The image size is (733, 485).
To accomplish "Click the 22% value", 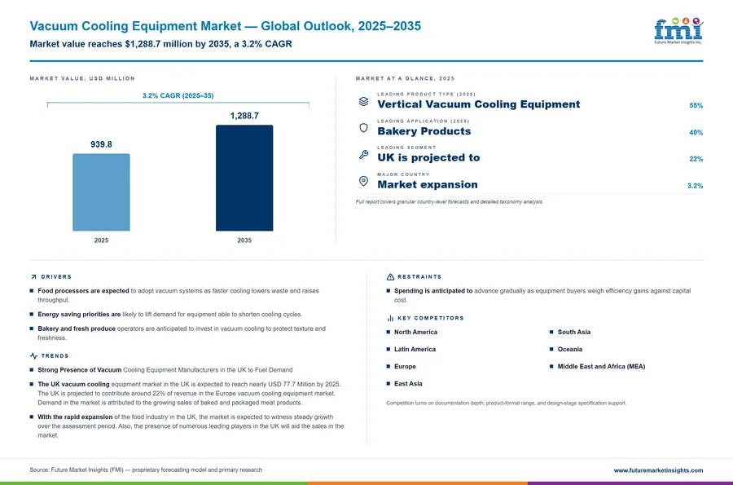I will point(696,159).
